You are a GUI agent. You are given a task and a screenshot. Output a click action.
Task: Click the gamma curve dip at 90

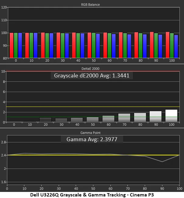(162, 162)
